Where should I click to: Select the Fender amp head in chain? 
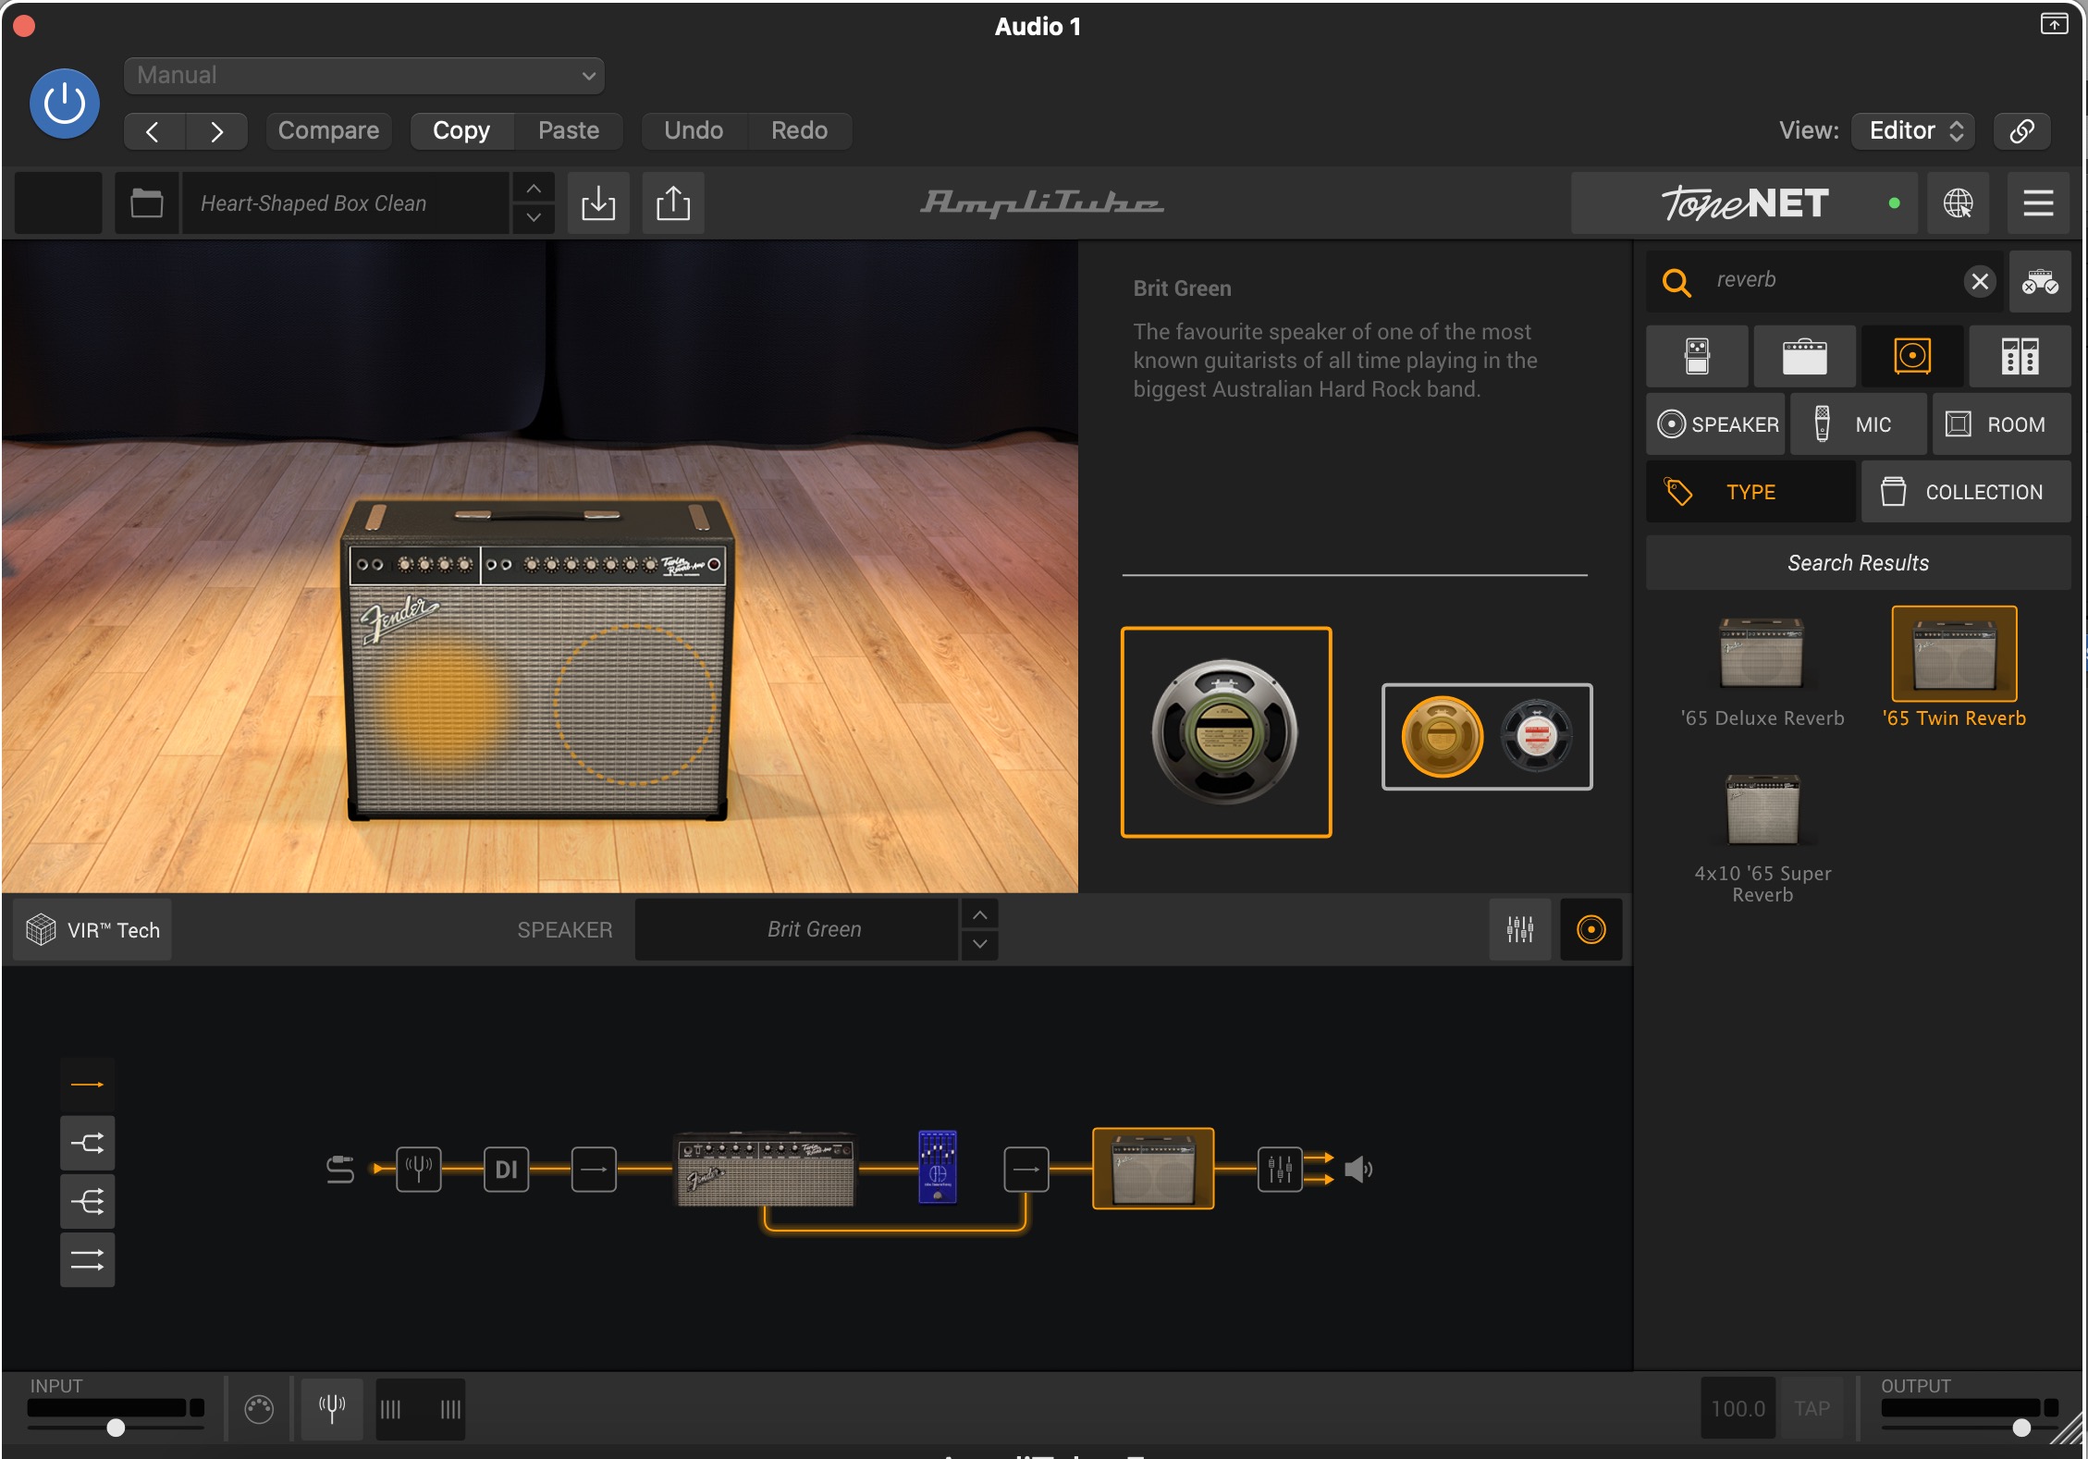[765, 1170]
